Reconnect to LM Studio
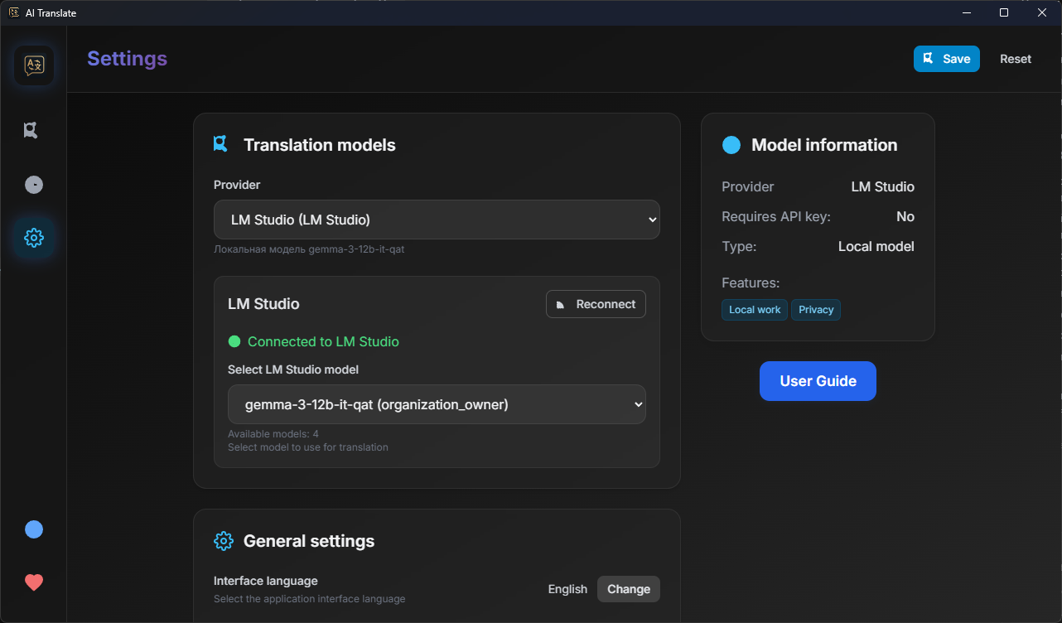Screen dimensions: 1062x623 pyautogui.click(x=596, y=304)
